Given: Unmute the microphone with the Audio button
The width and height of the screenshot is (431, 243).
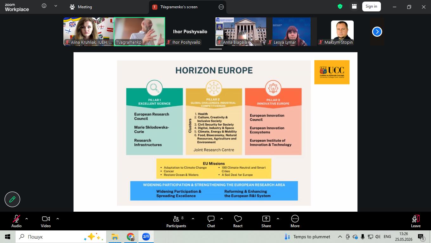Looking at the screenshot, I should [x=16, y=221].
